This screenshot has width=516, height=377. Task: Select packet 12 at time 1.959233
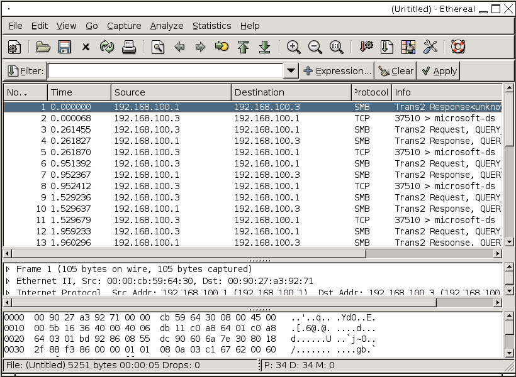(253, 231)
